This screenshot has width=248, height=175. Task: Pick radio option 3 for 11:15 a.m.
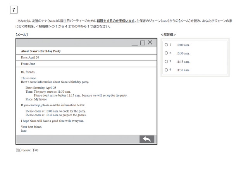coord(166,61)
